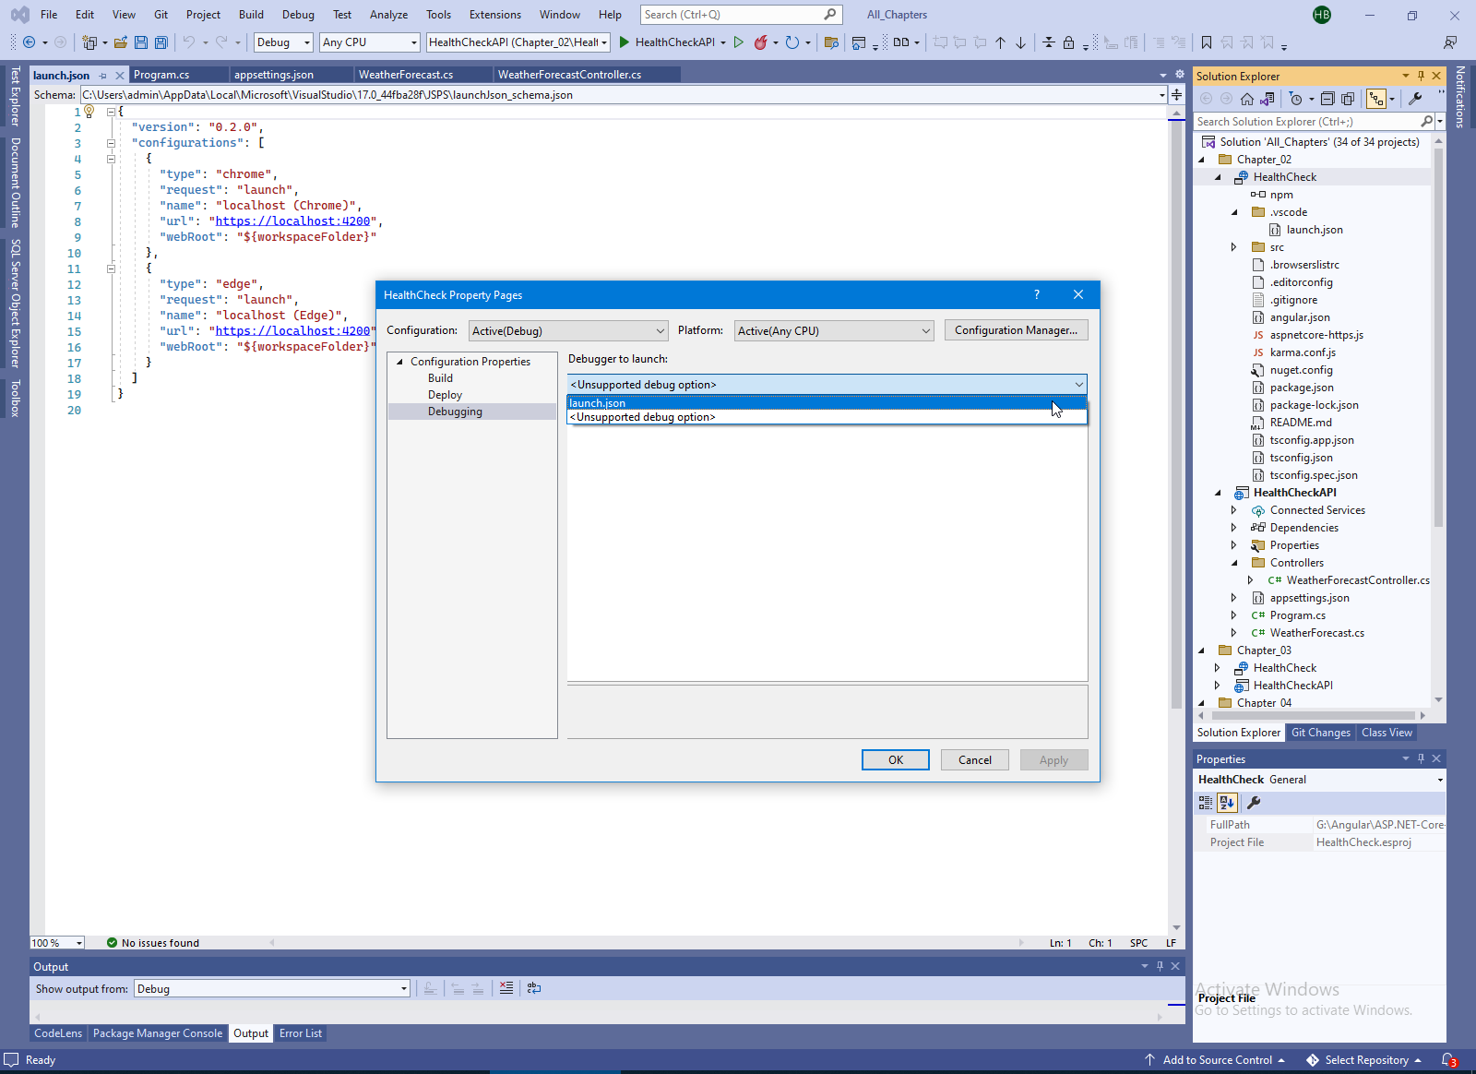
Task: Click the up arrow toolbar icon
Action: 1001,42
